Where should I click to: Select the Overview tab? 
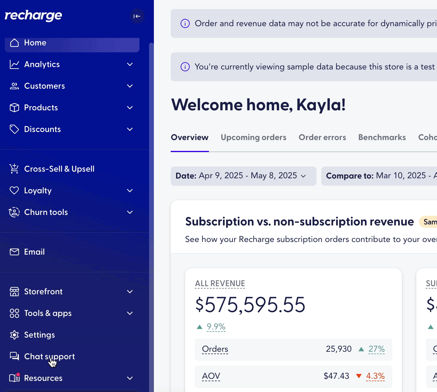tap(190, 137)
